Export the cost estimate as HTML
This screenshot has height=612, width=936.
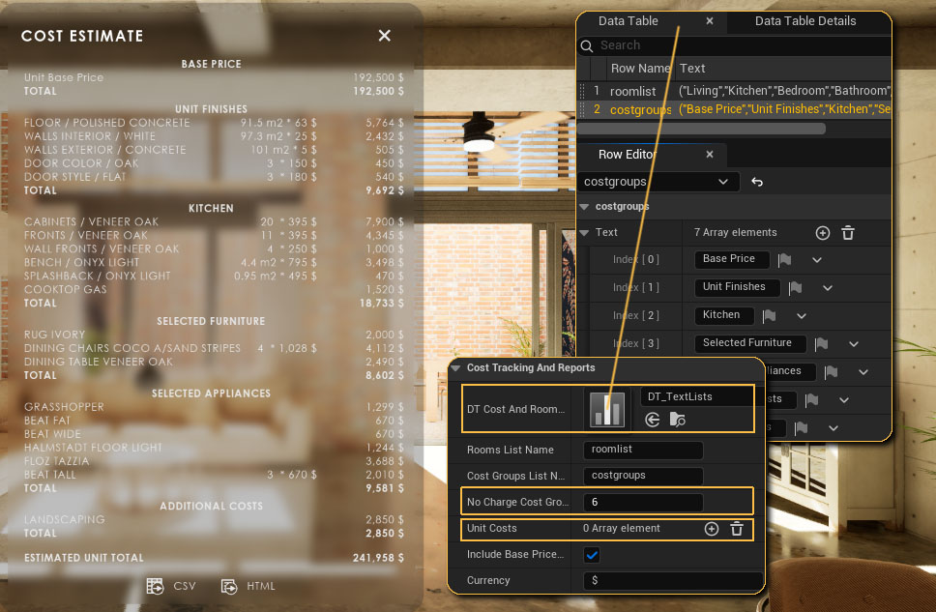248,586
